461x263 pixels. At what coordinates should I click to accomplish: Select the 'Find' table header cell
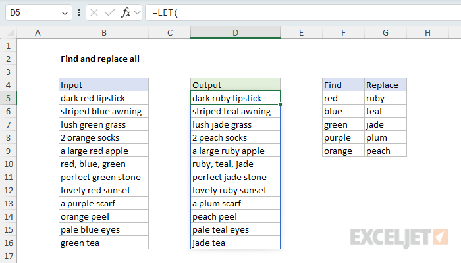point(343,85)
